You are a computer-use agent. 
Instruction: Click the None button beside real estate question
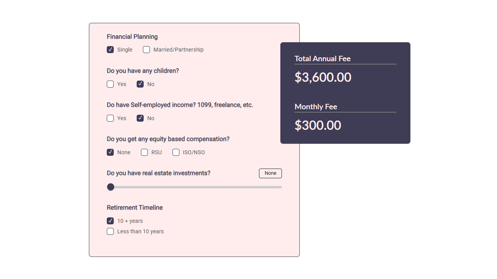pyautogui.click(x=270, y=173)
